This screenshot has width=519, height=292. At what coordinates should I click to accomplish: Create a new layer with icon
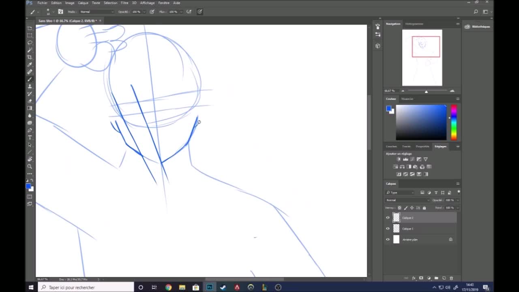point(444,278)
